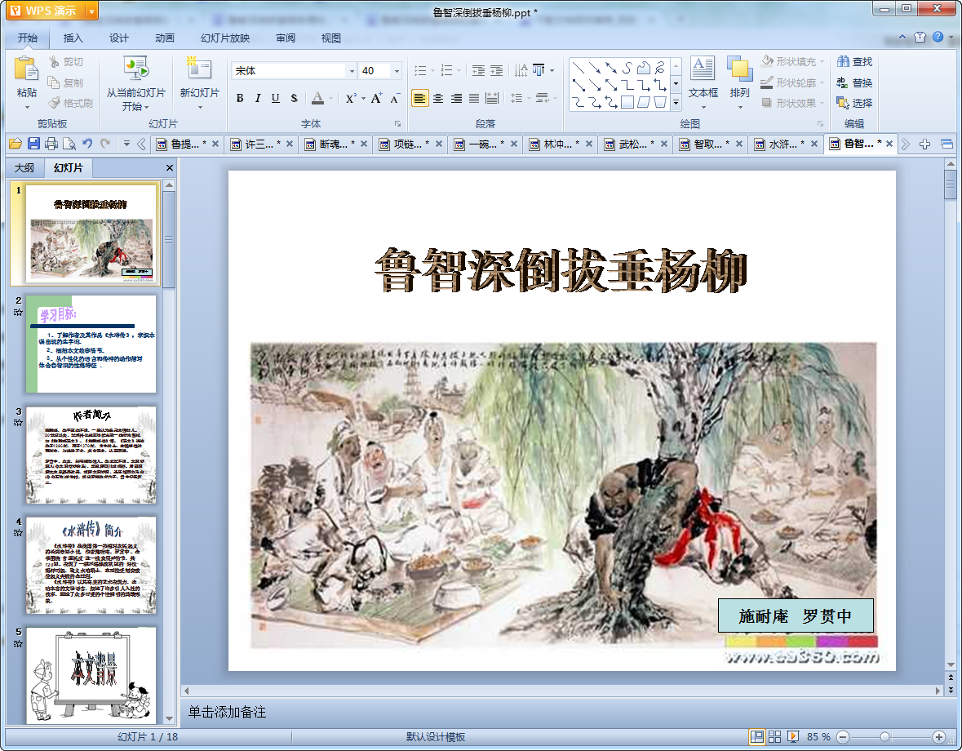Expand Paste (粘贴) options arrow
This screenshot has width=962, height=751.
[x=26, y=108]
